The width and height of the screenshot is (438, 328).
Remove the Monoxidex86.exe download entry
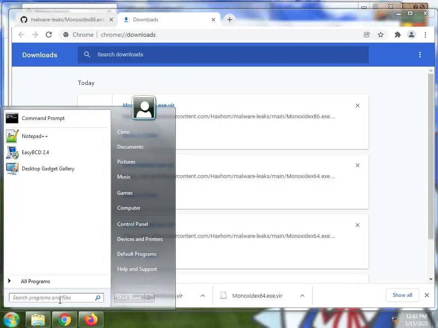coord(358,105)
